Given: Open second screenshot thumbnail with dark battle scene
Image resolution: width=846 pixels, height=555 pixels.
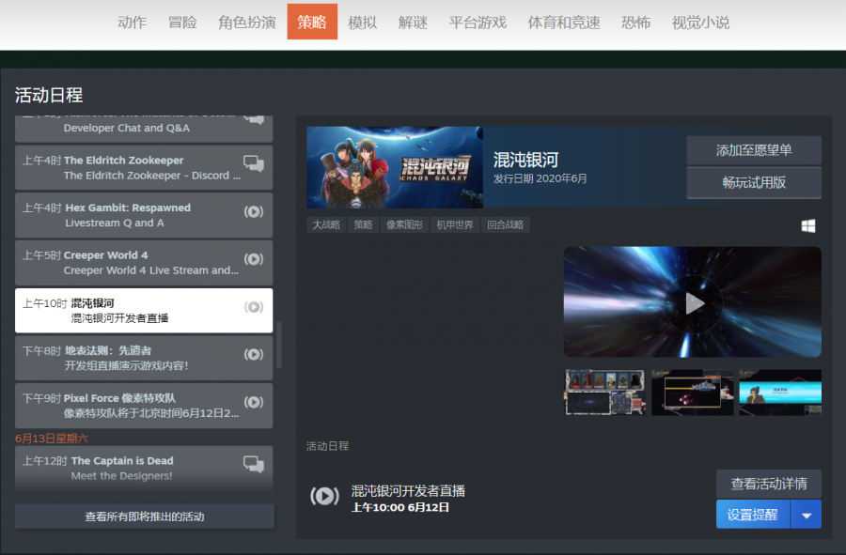Looking at the screenshot, I should coord(692,393).
